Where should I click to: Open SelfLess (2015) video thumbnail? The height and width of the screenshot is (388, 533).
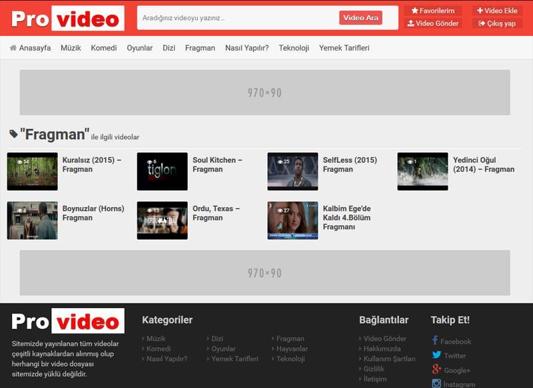point(292,172)
